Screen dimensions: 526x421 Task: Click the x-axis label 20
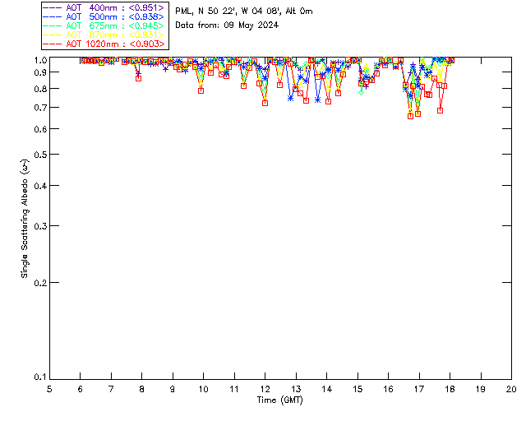pos(511,389)
